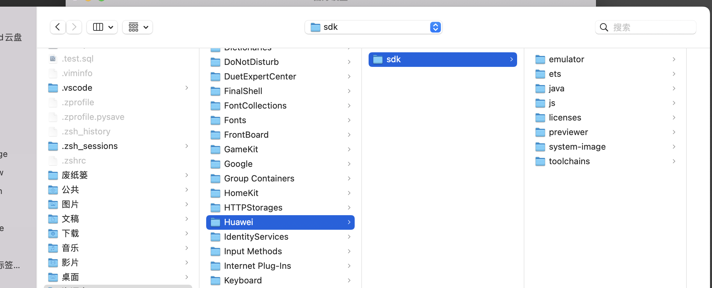The width and height of the screenshot is (712, 288).
Task: Expand the .vscode folder chevron
Action: click(187, 88)
